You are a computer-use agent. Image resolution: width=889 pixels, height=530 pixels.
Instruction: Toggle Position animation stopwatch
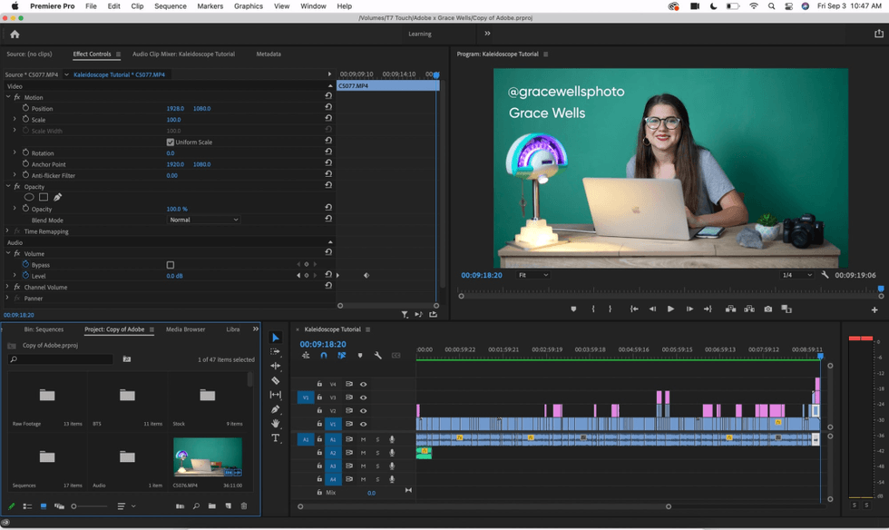pos(25,108)
